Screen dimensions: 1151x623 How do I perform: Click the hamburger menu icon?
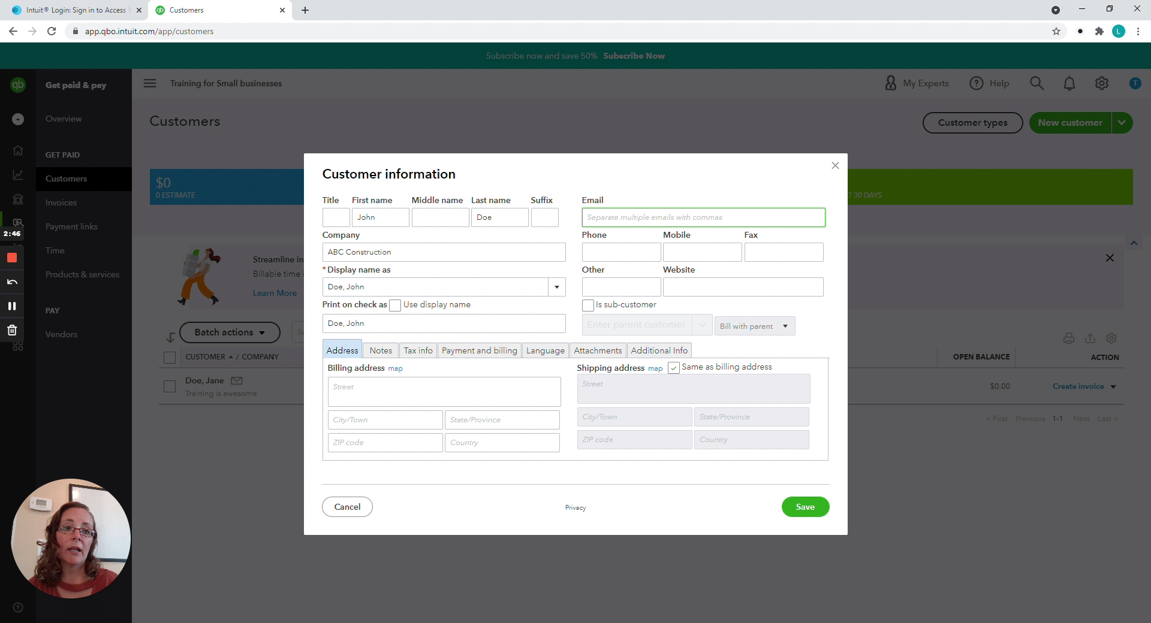(x=150, y=83)
